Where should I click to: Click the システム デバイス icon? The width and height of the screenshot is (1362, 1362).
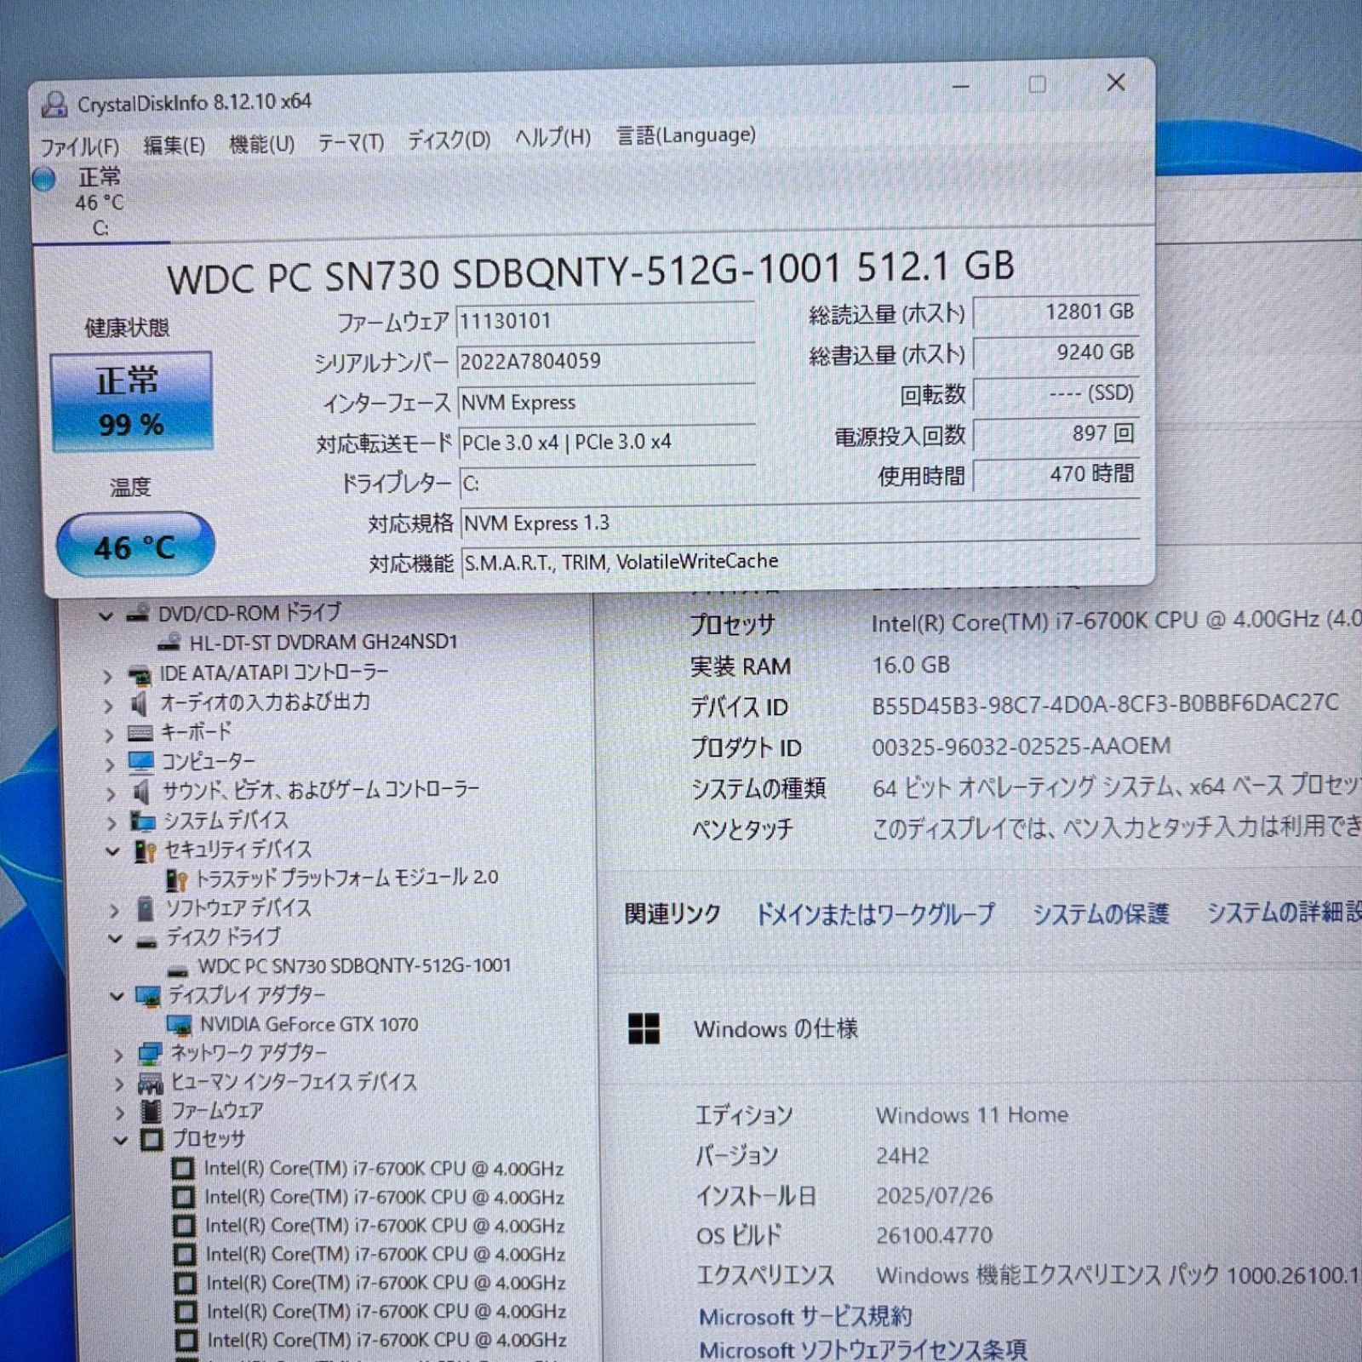point(142,822)
